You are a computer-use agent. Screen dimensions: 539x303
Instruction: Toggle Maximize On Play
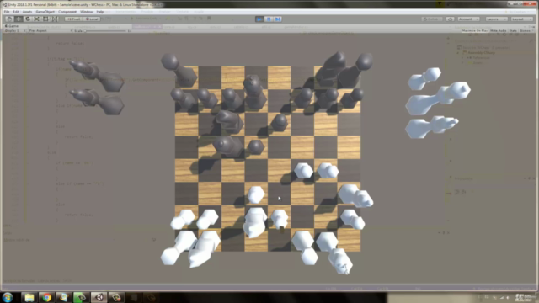pos(475,31)
